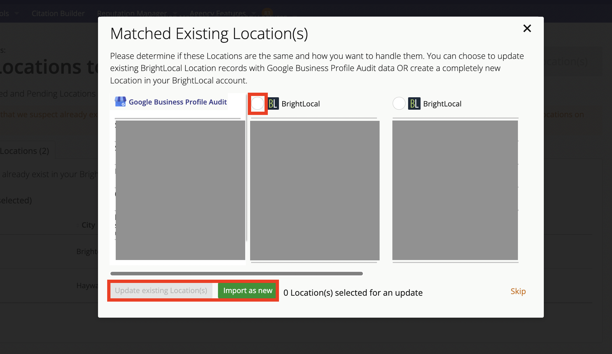Viewport: 612px width, 354px height.
Task: Select the second BrightLocal location radio button
Action: coord(399,103)
